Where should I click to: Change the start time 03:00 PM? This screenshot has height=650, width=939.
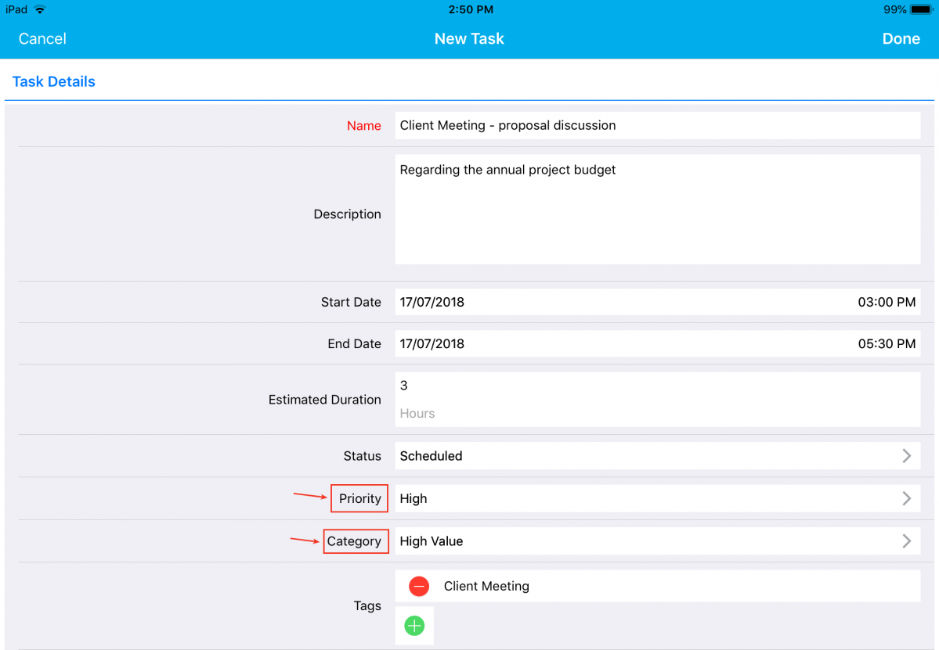pyautogui.click(x=887, y=302)
